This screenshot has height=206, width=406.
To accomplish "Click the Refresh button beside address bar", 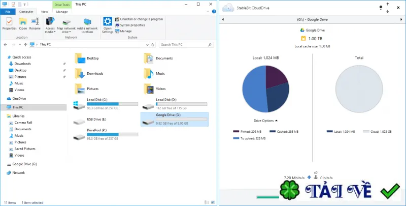I will pos(153,45).
